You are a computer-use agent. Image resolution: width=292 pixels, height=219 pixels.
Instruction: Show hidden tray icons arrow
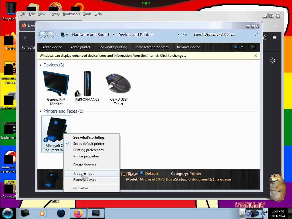point(242,213)
